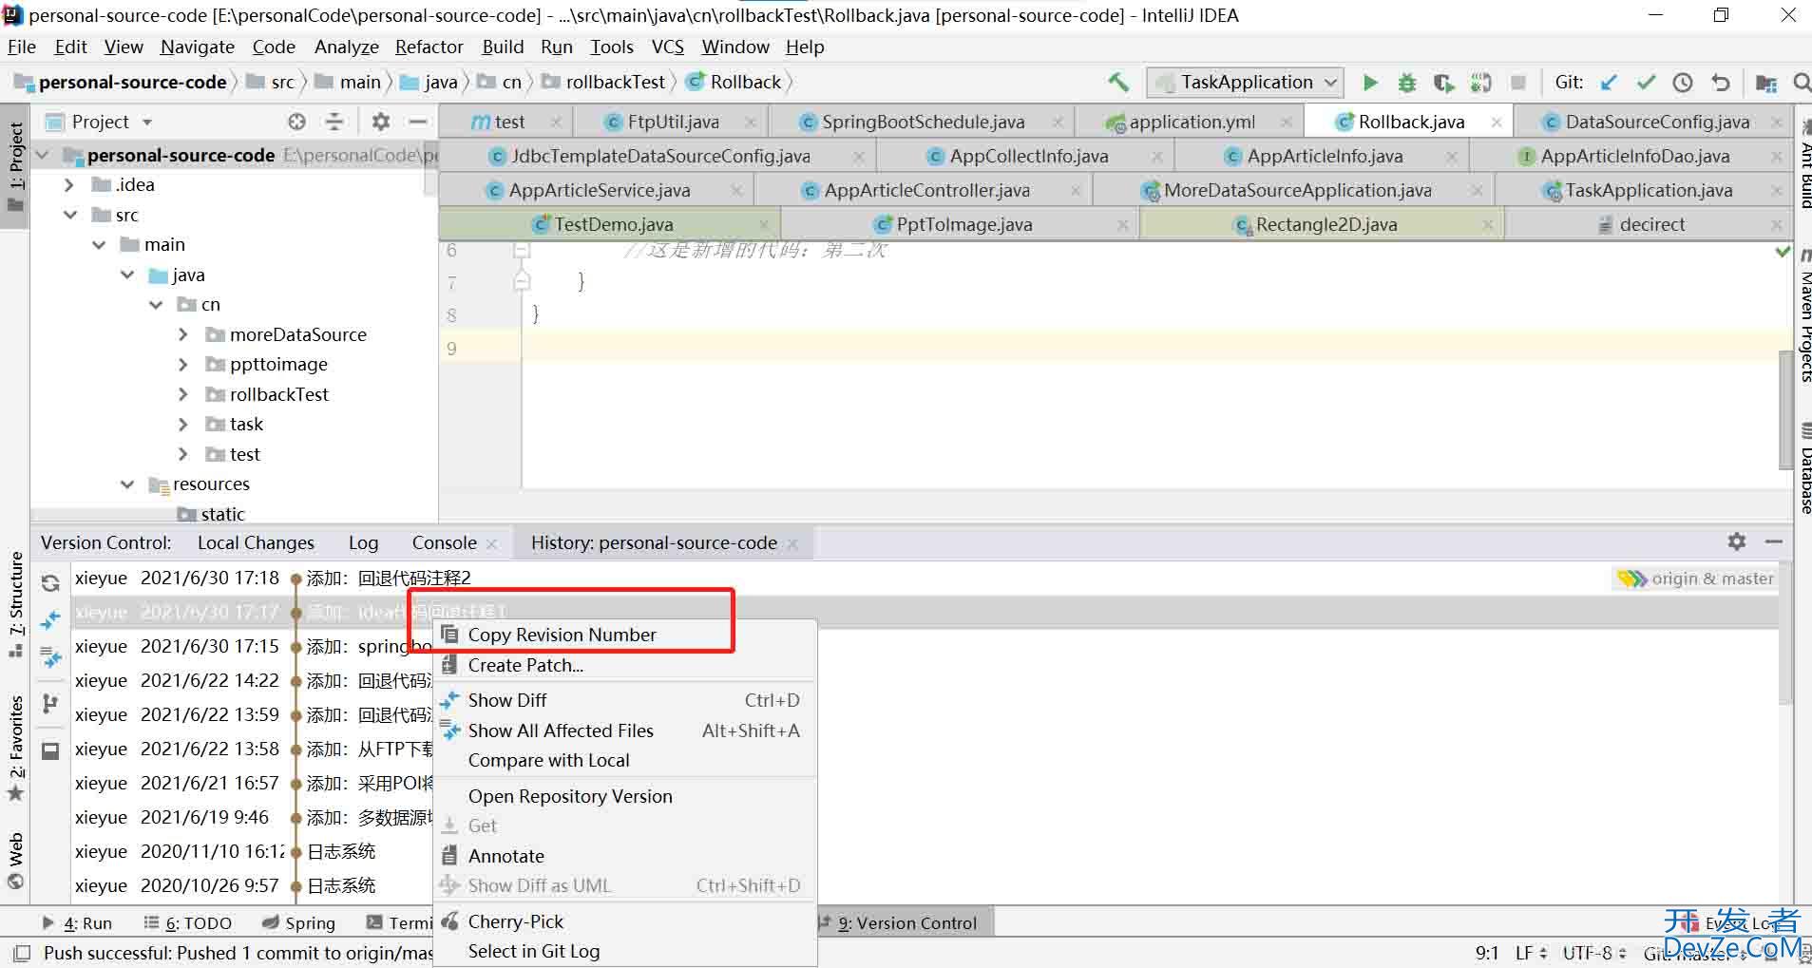
Task: Select commit dated 2021/6/30 17:18
Action: [923, 578]
